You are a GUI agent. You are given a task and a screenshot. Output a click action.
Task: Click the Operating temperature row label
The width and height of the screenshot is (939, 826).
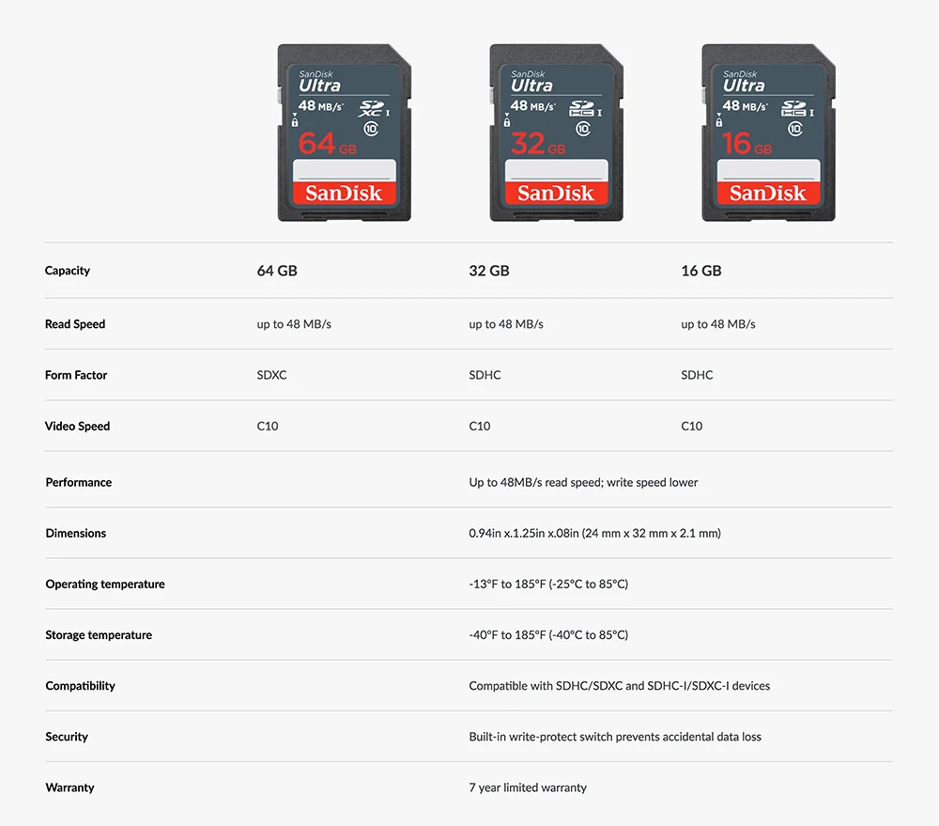[x=105, y=584]
